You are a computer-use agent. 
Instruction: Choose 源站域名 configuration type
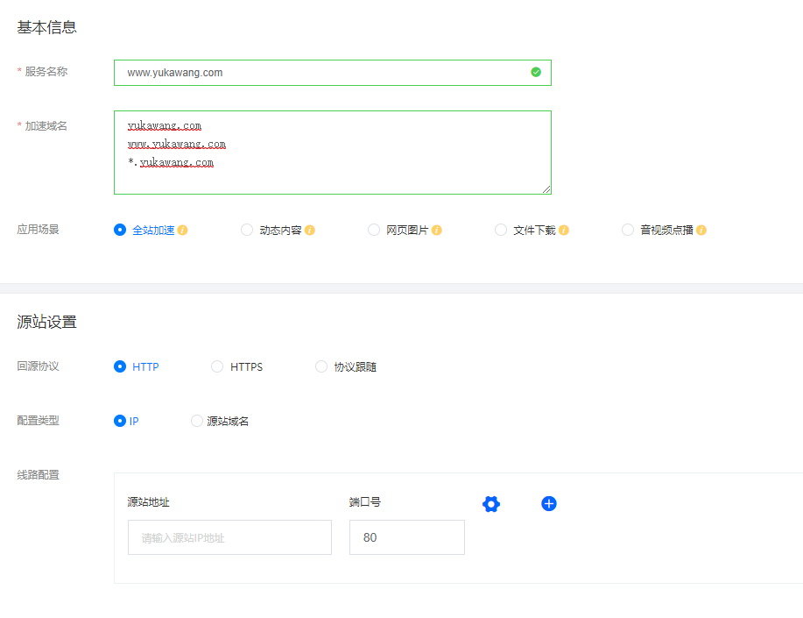click(197, 421)
